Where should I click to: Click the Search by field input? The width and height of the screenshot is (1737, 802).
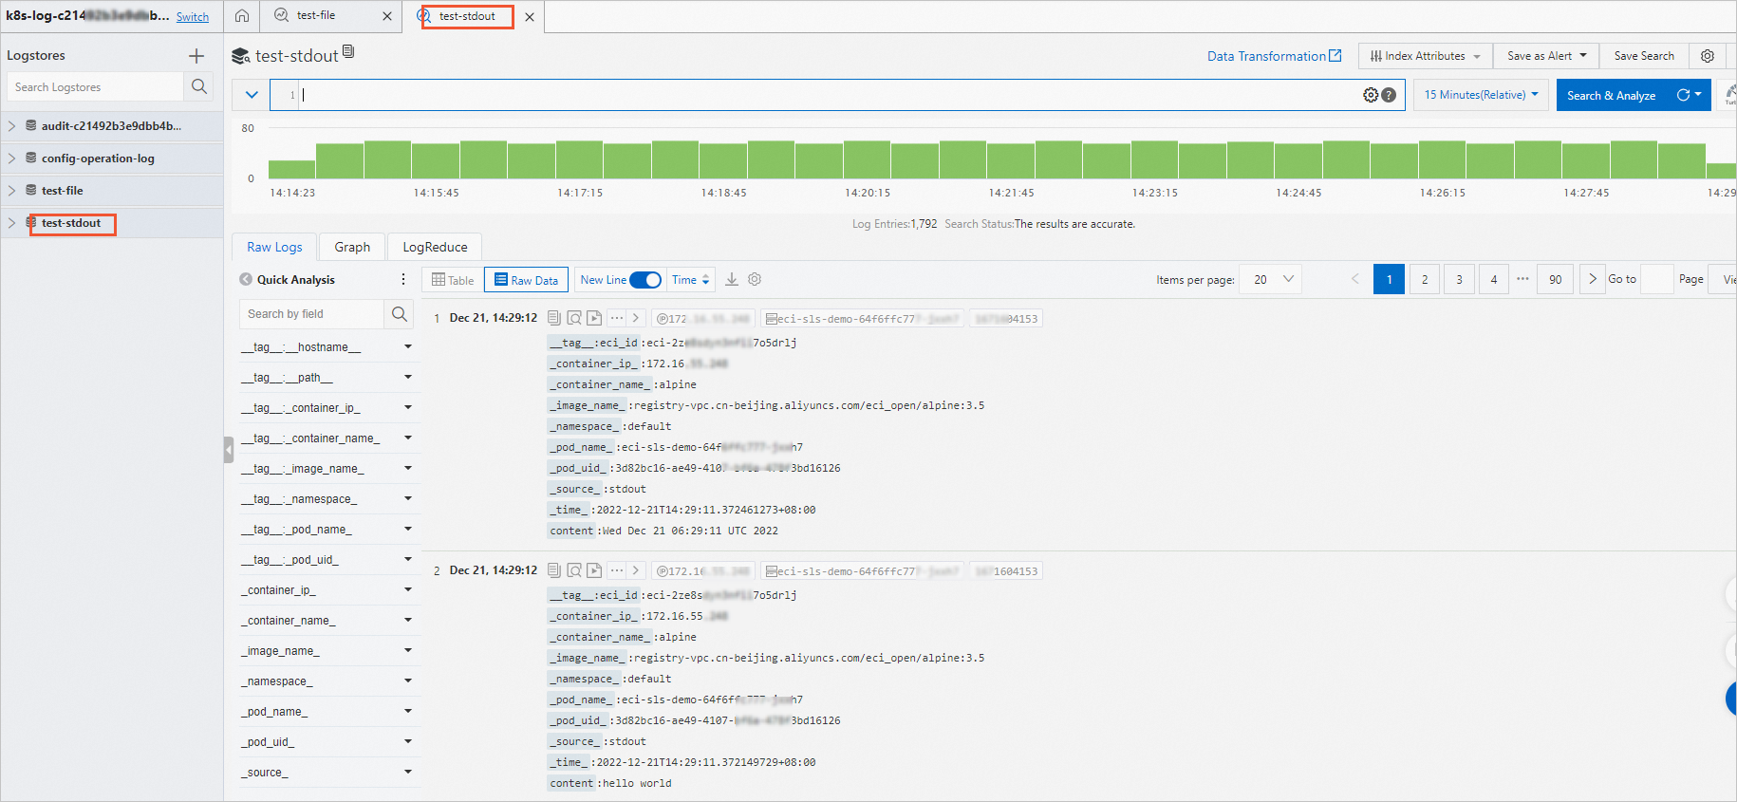click(311, 314)
